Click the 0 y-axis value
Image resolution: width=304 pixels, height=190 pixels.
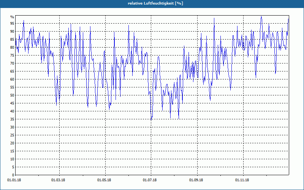(13, 175)
